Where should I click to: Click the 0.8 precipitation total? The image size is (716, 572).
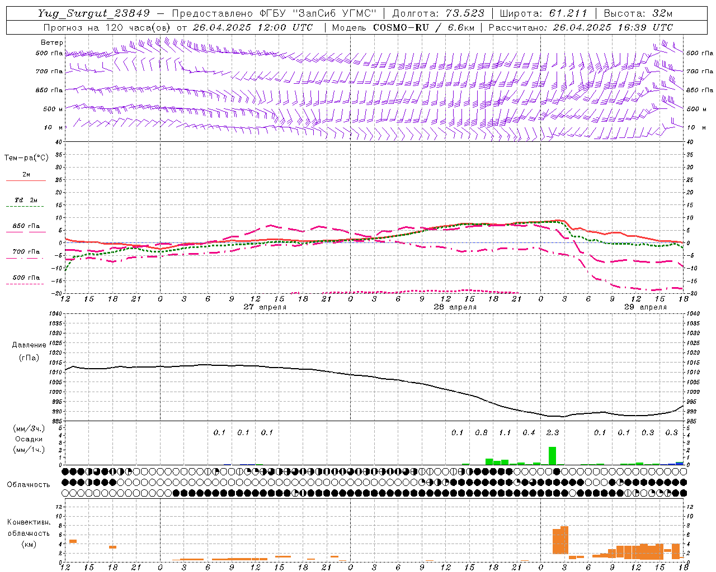481,432
